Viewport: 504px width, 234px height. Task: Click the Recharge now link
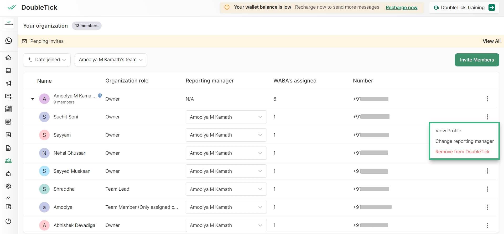point(401,8)
